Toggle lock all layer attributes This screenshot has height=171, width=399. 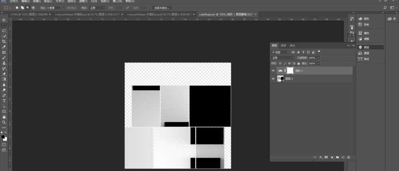(298, 63)
